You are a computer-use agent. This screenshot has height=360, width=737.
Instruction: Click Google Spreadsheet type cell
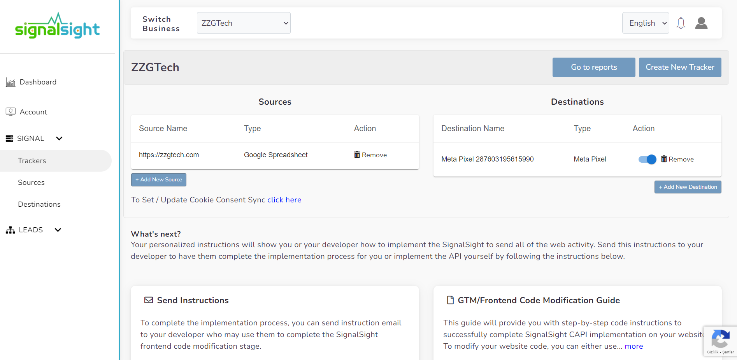pos(275,155)
